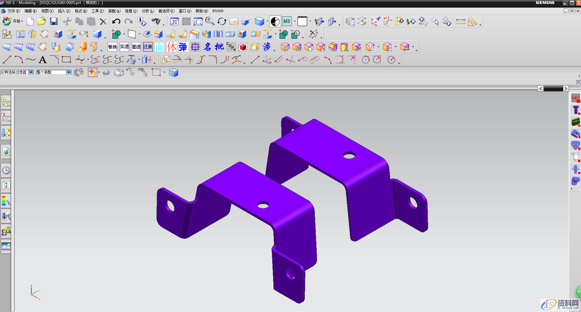Click the 替换 button
Image resolution: width=581 pixels, height=312 pixels.
[112, 47]
